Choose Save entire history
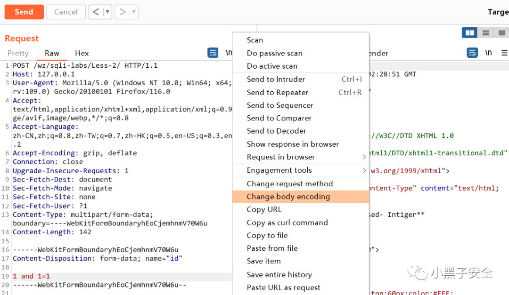This screenshot has height=295, width=509. click(301, 275)
